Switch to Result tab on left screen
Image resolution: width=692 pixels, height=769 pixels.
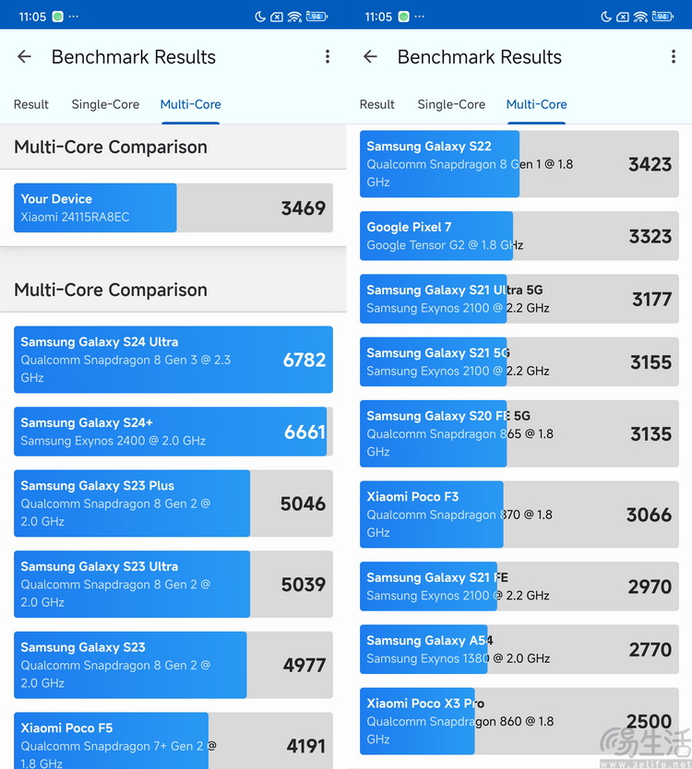click(x=31, y=104)
